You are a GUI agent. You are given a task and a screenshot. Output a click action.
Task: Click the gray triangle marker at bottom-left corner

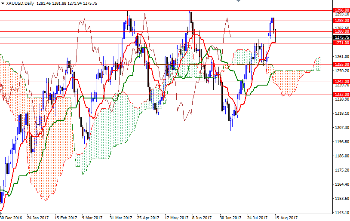coord(1,212)
